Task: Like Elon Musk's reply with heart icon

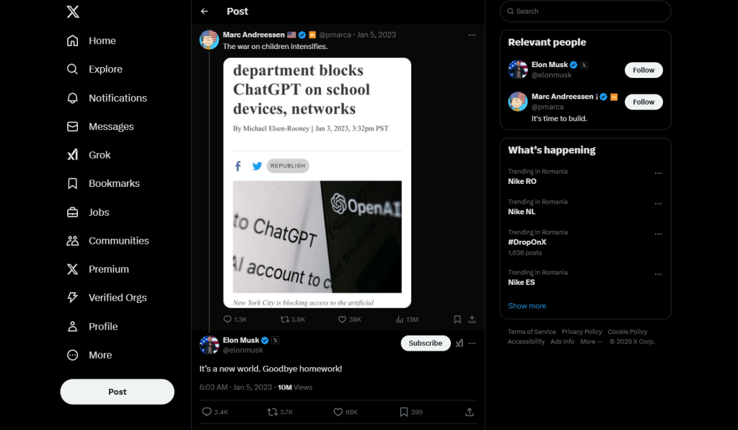Action: click(338, 412)
